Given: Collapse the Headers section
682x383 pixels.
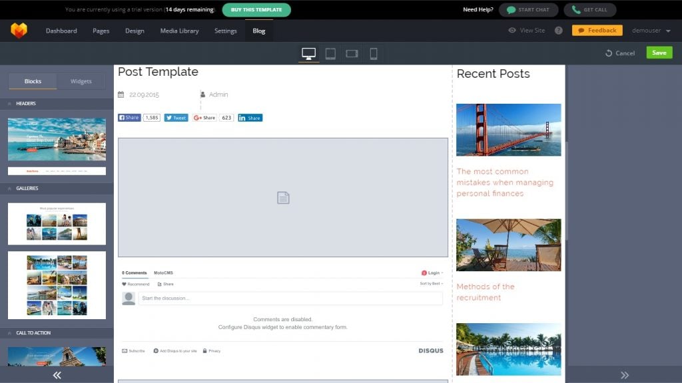Looking at the screenshot, I should click(10, 104).
